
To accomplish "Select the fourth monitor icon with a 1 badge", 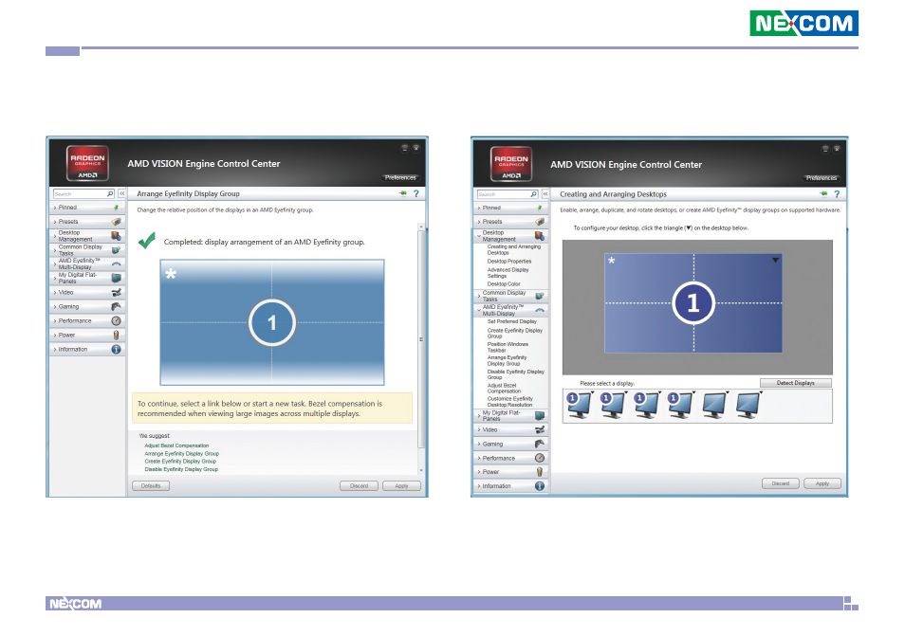I will click(680, 405).
